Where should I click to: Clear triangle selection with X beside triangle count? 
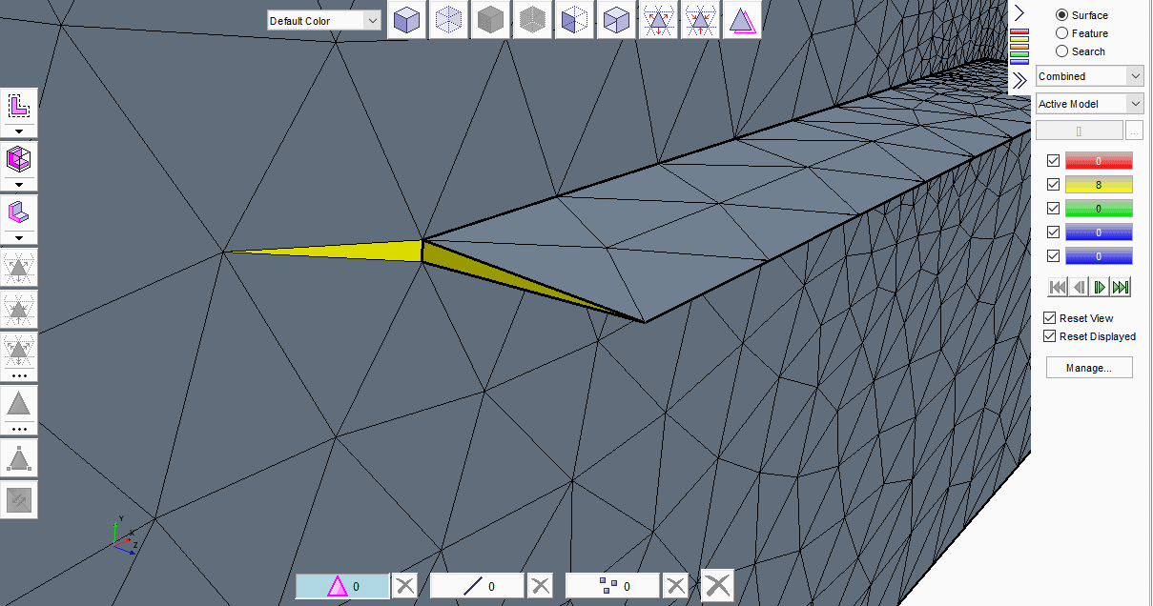(405, 585)
